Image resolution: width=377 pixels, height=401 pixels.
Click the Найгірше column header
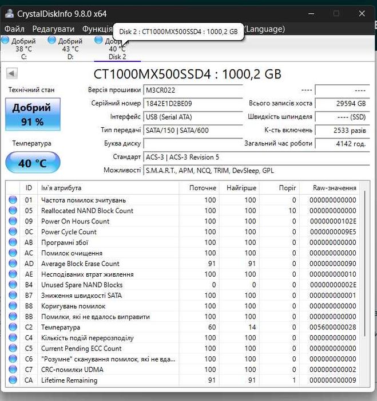(239, 188)
